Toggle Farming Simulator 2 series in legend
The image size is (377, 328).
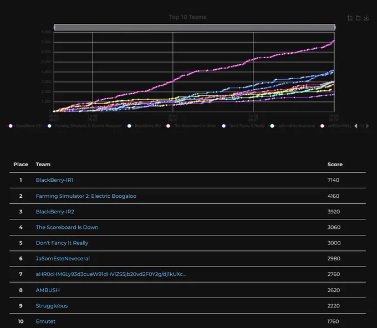[84, 126]
